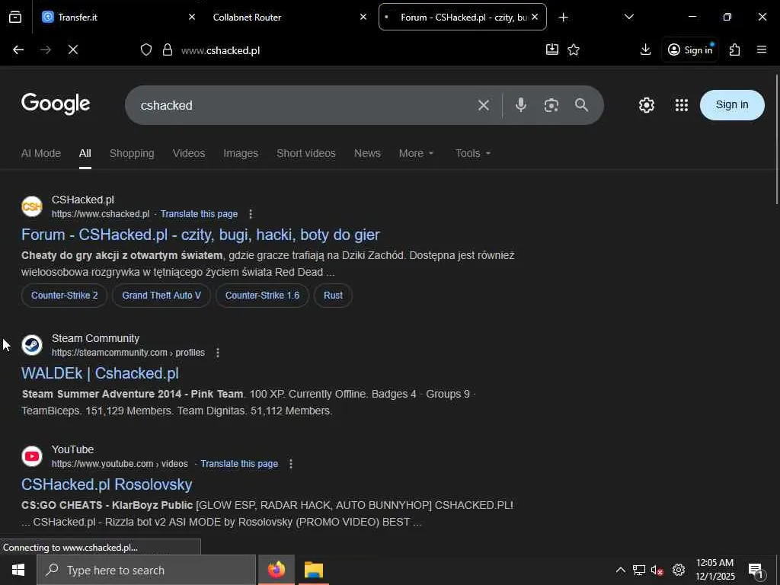780x585 pixels.
Task: Select AI Mode search tab
Action: [41, 153]
